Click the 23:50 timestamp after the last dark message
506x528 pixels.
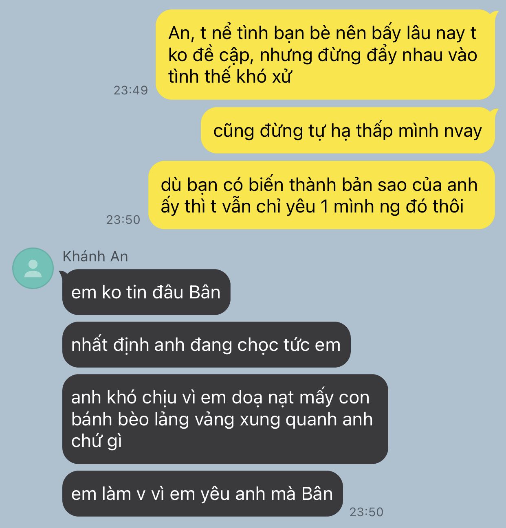coord(367,512)
